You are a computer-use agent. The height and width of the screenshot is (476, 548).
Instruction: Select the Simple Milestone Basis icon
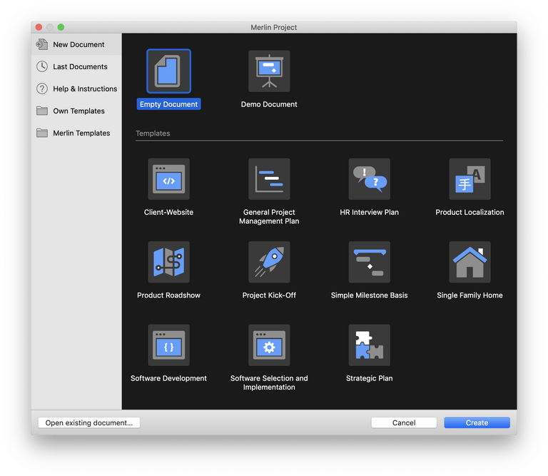tap(369, 262)
